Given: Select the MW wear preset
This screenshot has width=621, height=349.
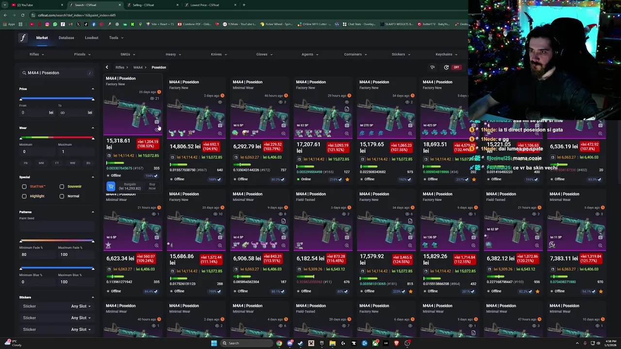Looking at the screenshot, I should coord(41,163).
